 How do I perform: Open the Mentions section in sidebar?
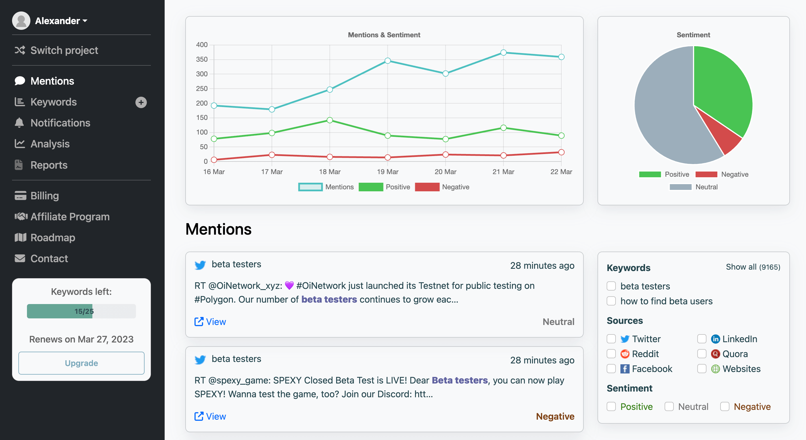coord(52,81)
